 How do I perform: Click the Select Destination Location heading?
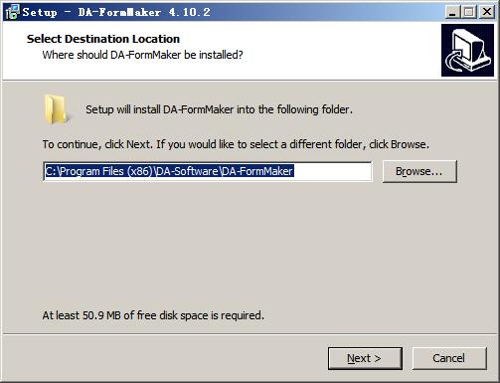pos(103,39)
